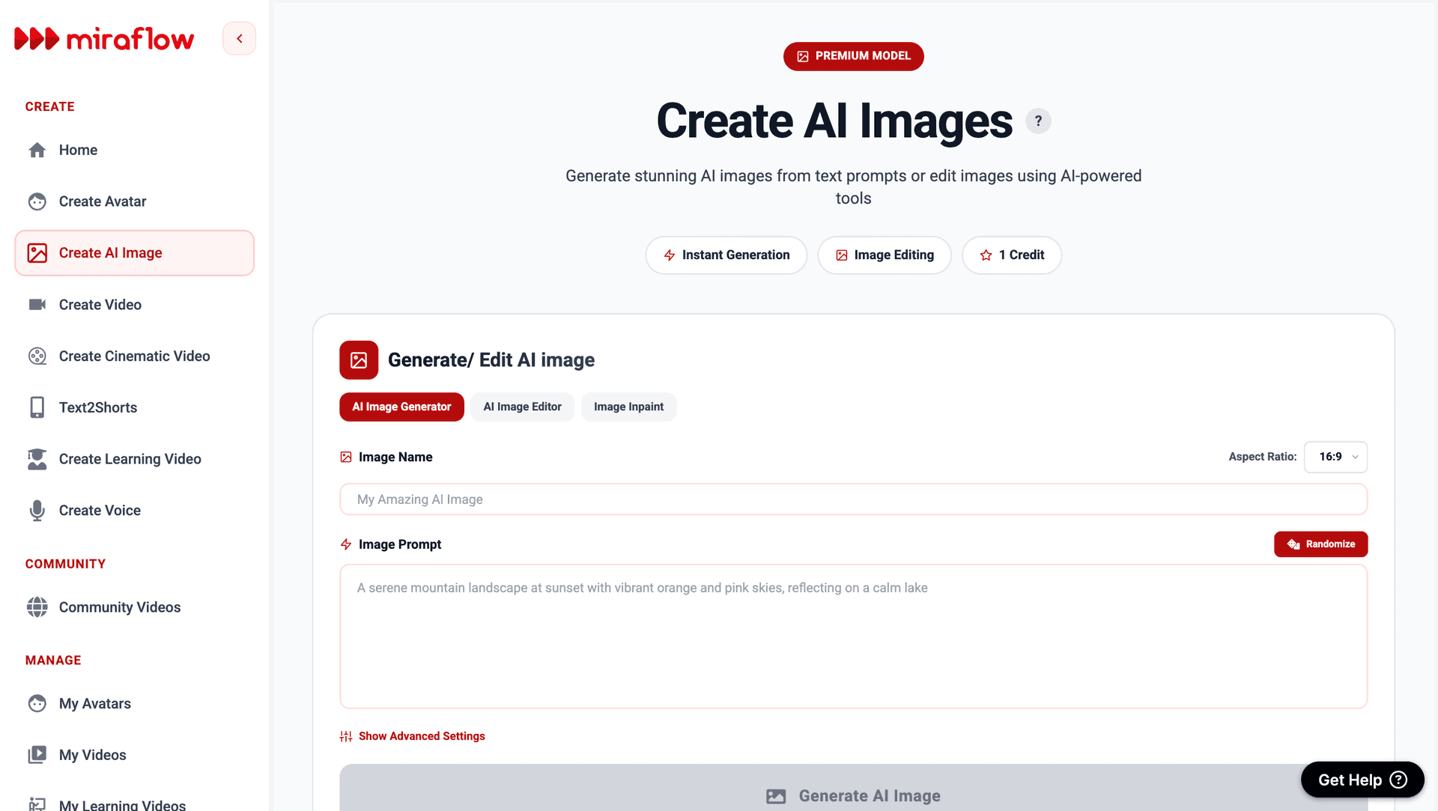
Task: Keep AI Image Generator mode active
Action: coord(401,407)
